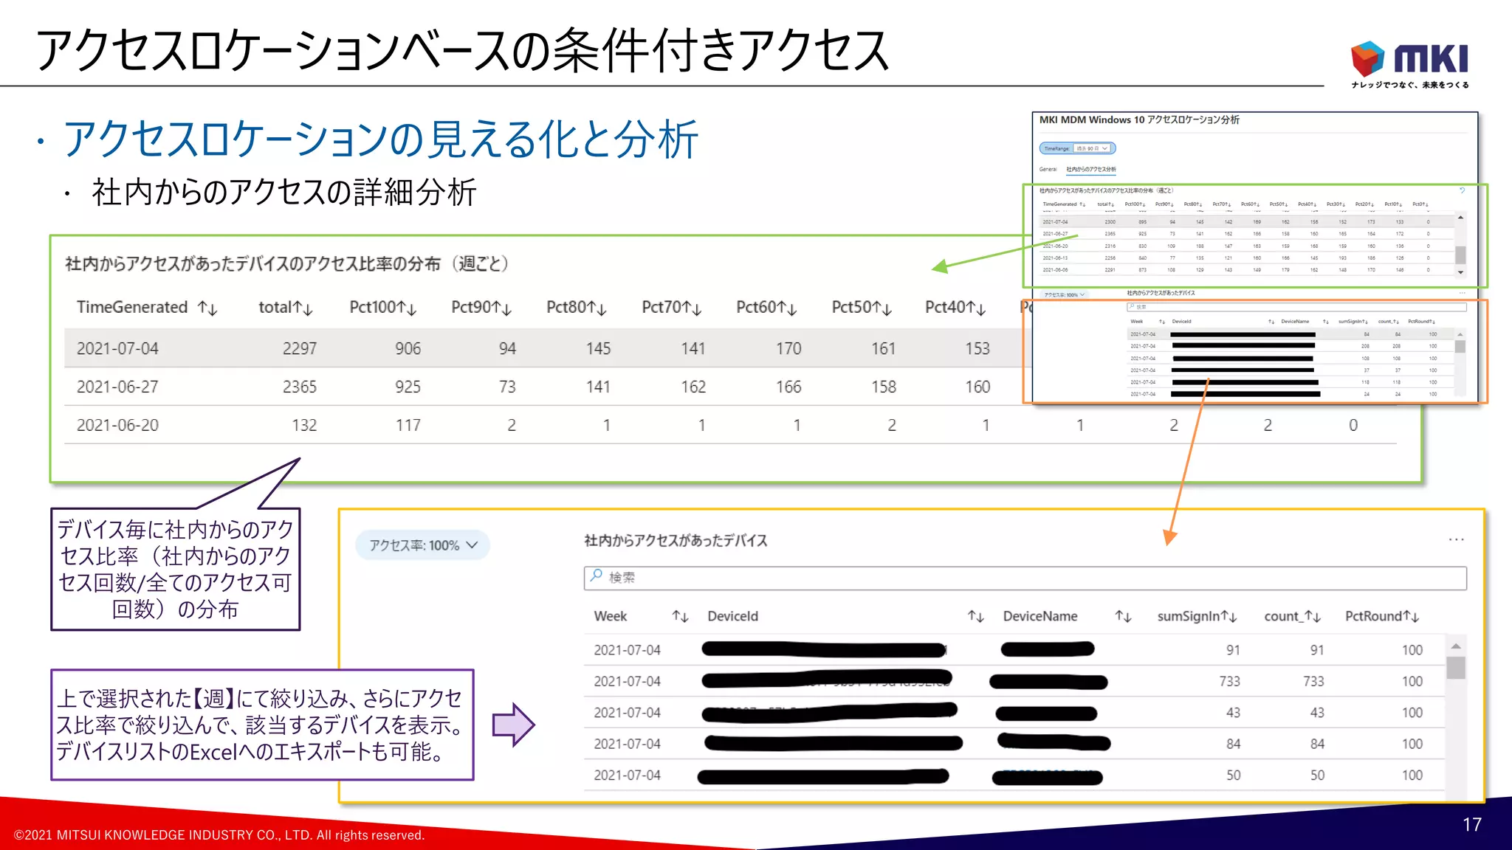Click scroll-up arrow in thumbnail distribution table
1512x850 pixels.
tap(1460, 218)
